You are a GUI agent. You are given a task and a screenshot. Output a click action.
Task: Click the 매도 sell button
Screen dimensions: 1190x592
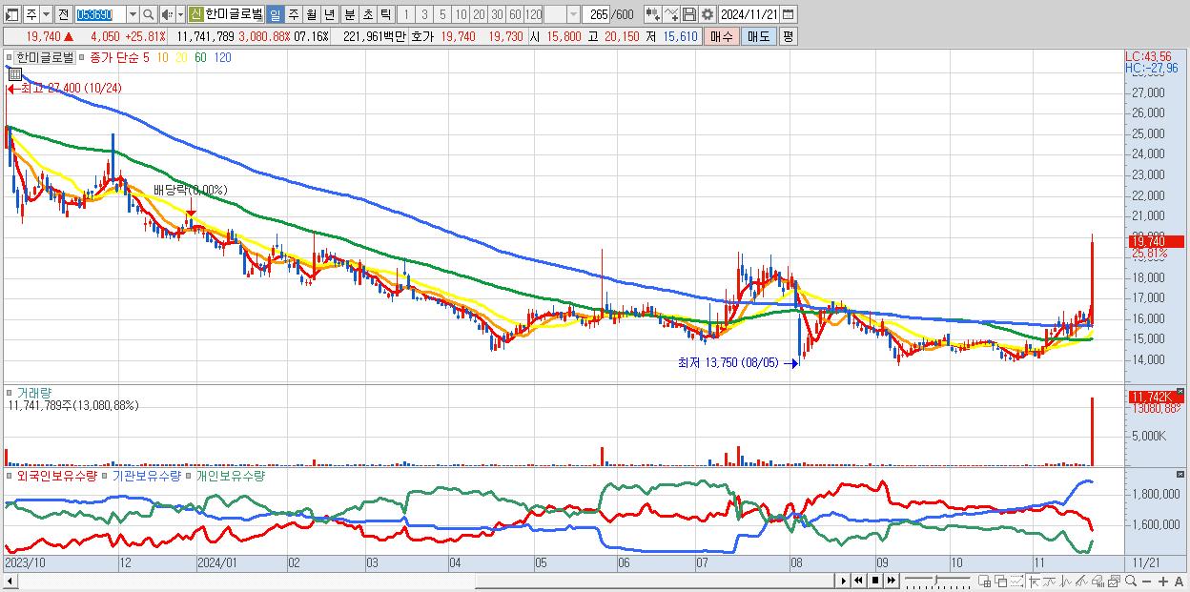(x=759, y=36)
